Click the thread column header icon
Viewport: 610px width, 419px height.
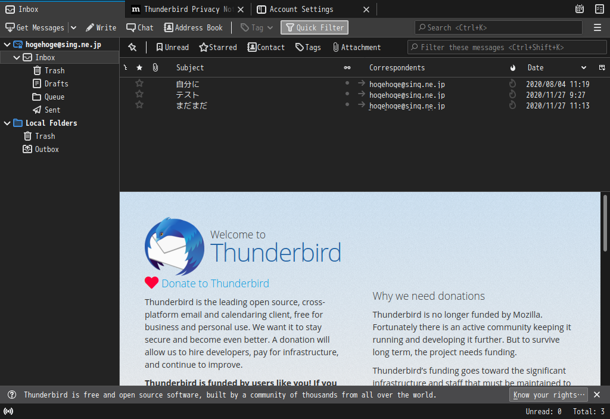[126, 68]
